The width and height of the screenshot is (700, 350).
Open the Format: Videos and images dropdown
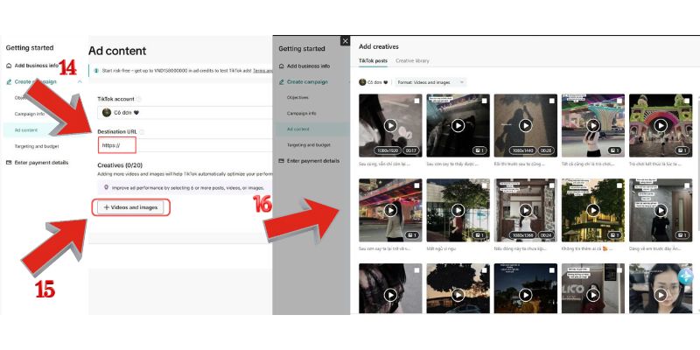tap(430, 82)
